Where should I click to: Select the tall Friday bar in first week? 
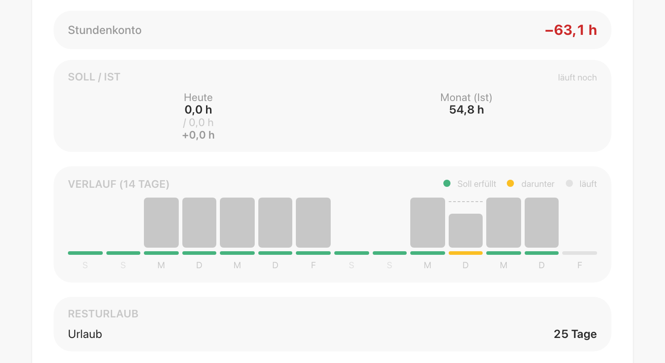[313, 223]
